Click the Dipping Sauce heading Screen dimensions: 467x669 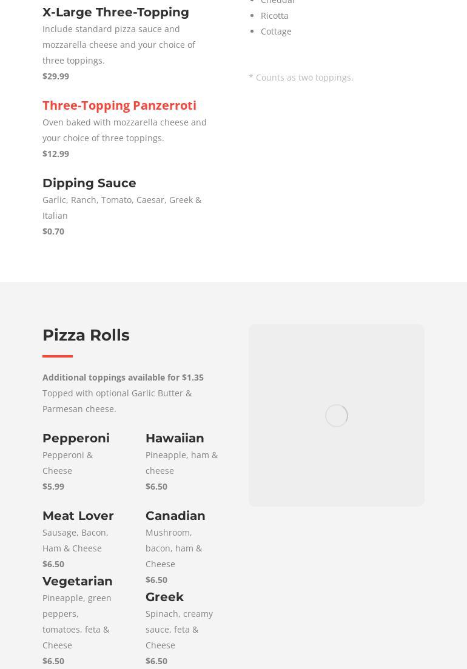pyautogui.click(x=89, y=183)
